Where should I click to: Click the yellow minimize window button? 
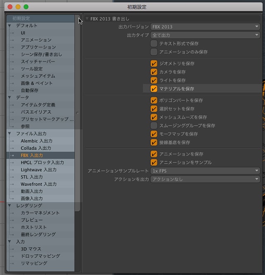pyautogui.click(x=18, y=7)
